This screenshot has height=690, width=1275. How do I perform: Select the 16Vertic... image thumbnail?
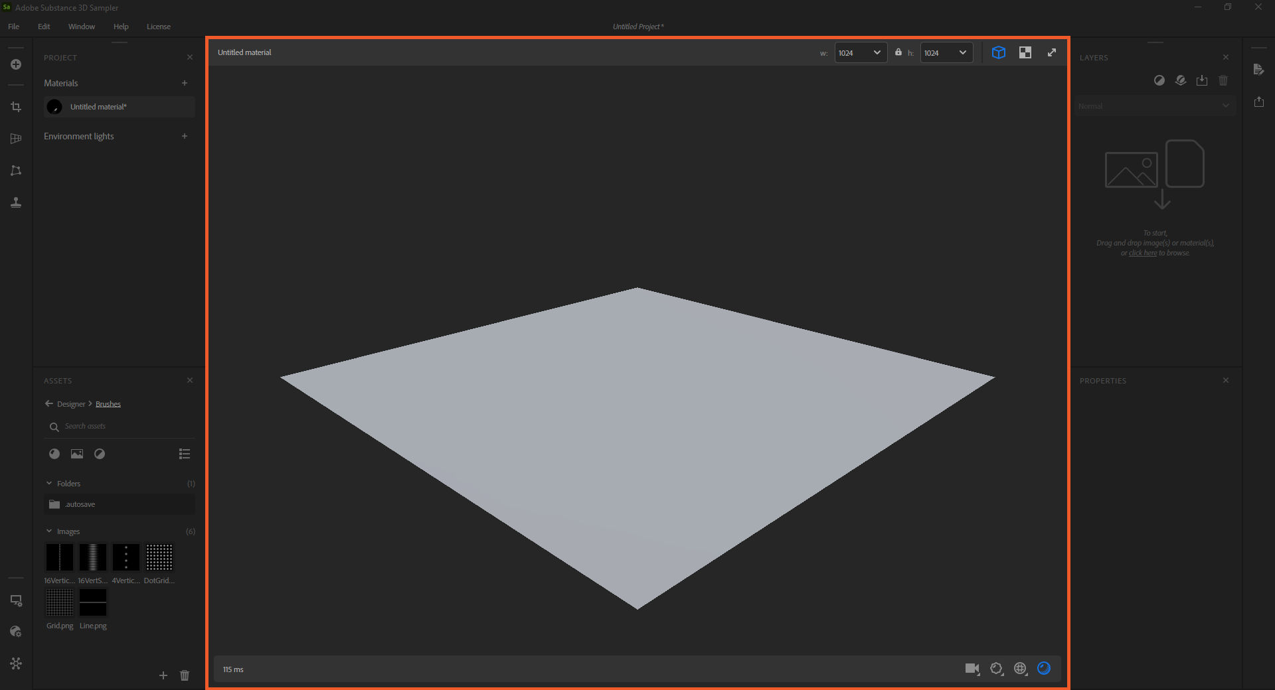point(60,557)
